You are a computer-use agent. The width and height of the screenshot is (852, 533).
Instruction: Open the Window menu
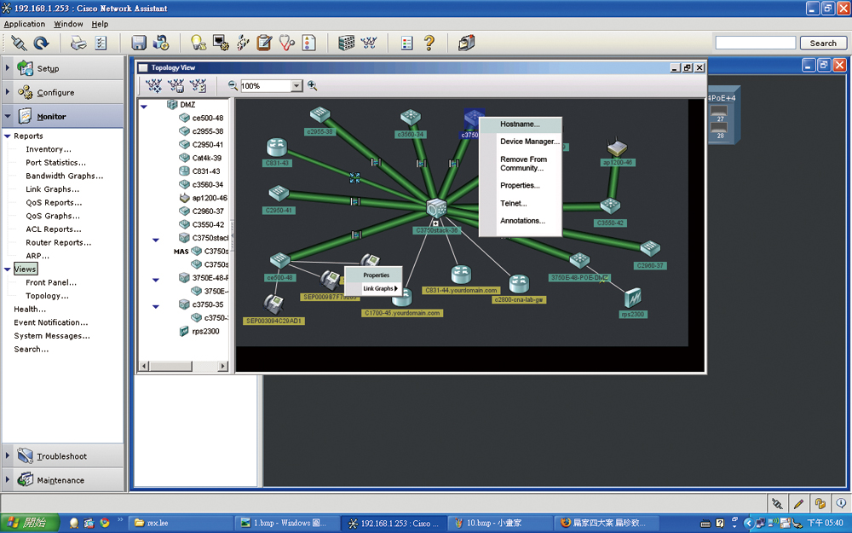[68, 24]
